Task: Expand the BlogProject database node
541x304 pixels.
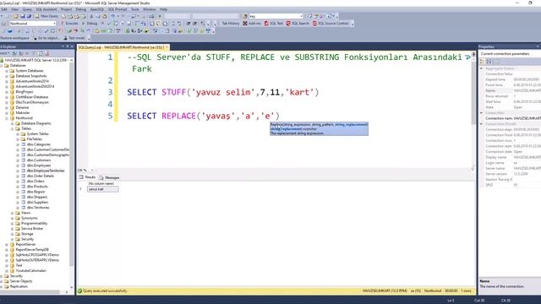Action: pyautogui.click(x=7, y=92)
